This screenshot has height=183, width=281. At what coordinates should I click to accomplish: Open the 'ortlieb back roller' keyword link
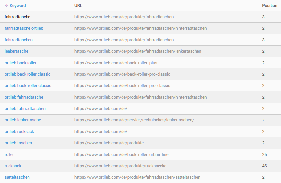[x=21, y=63]
